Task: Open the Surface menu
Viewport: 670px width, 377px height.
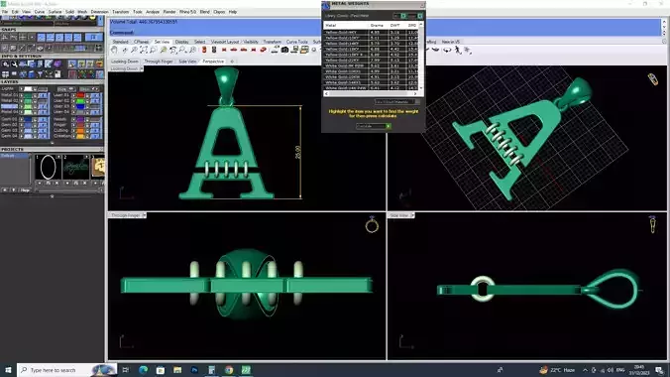Action: pos(56,12)
